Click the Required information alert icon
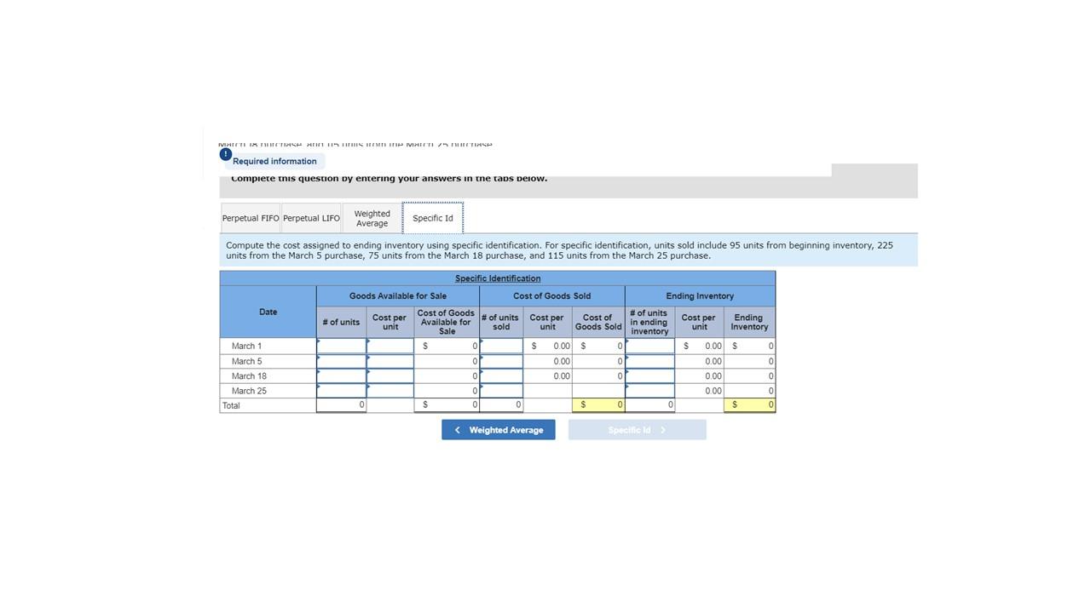Image resolution: width=1091 pixels, height=613 pixels. click(x=225, y=154)
